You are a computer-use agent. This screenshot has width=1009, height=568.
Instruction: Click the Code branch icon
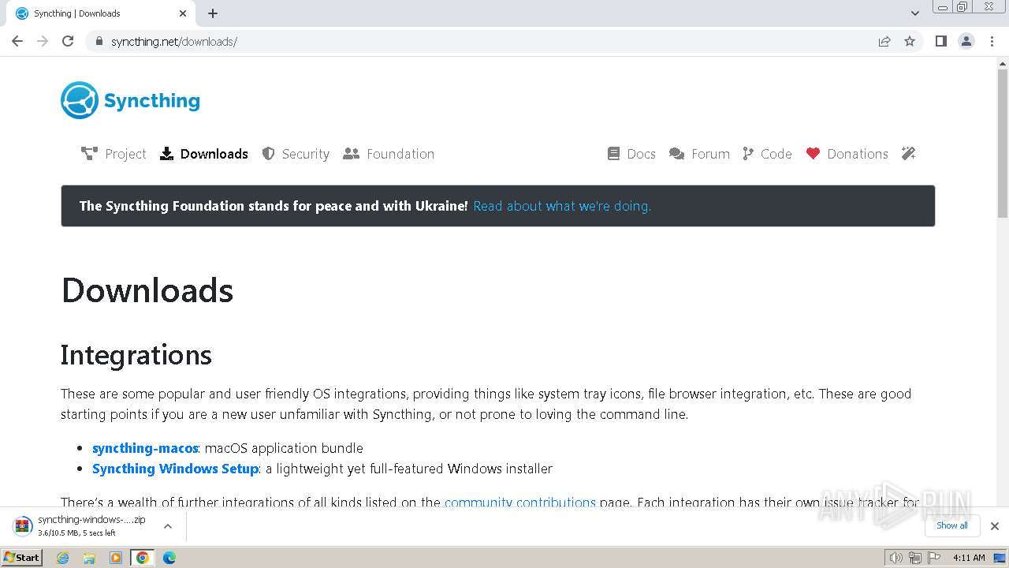pos(748,154)
